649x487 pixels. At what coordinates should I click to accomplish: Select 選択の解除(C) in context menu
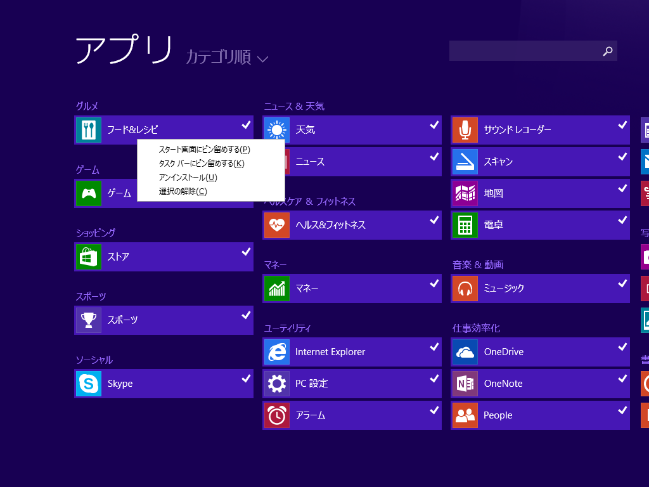[x=183, y=192]
